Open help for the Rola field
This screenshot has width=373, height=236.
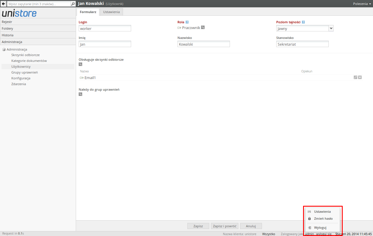tap(187, 22)
